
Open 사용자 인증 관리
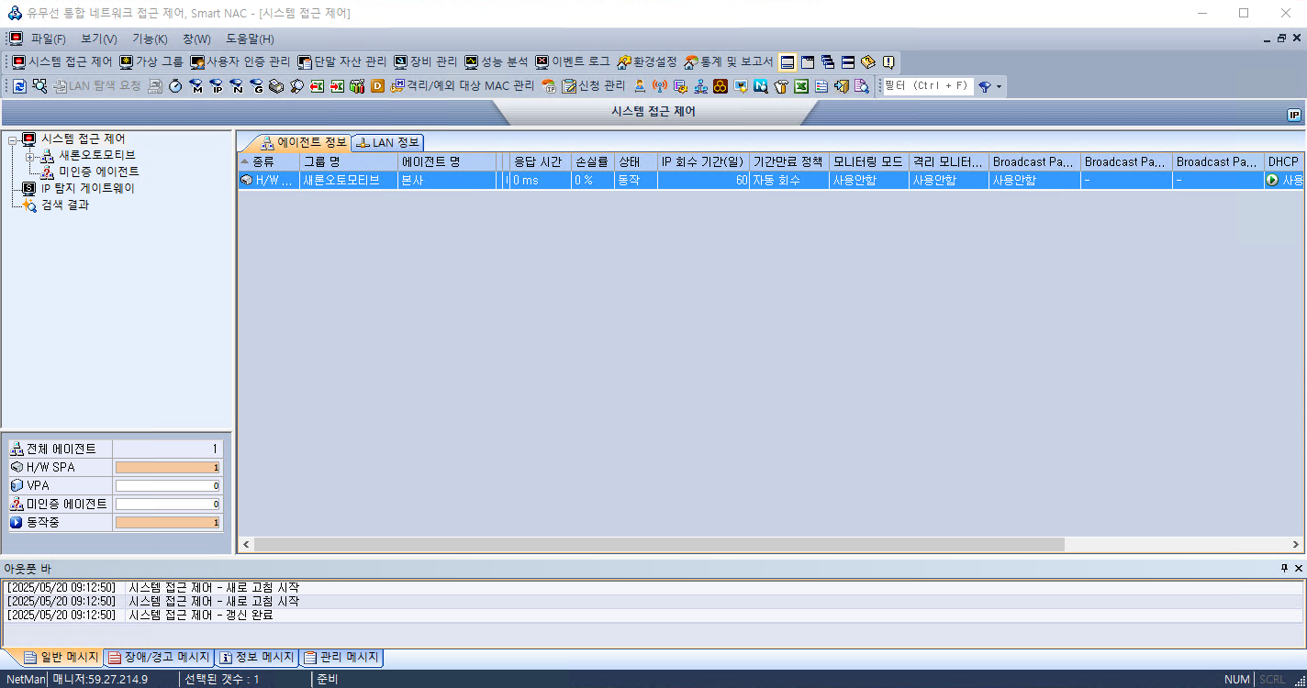240,62
